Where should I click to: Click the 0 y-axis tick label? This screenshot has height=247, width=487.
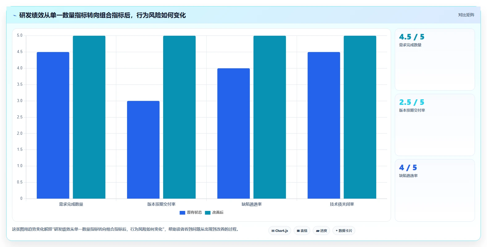click(21, 199)
